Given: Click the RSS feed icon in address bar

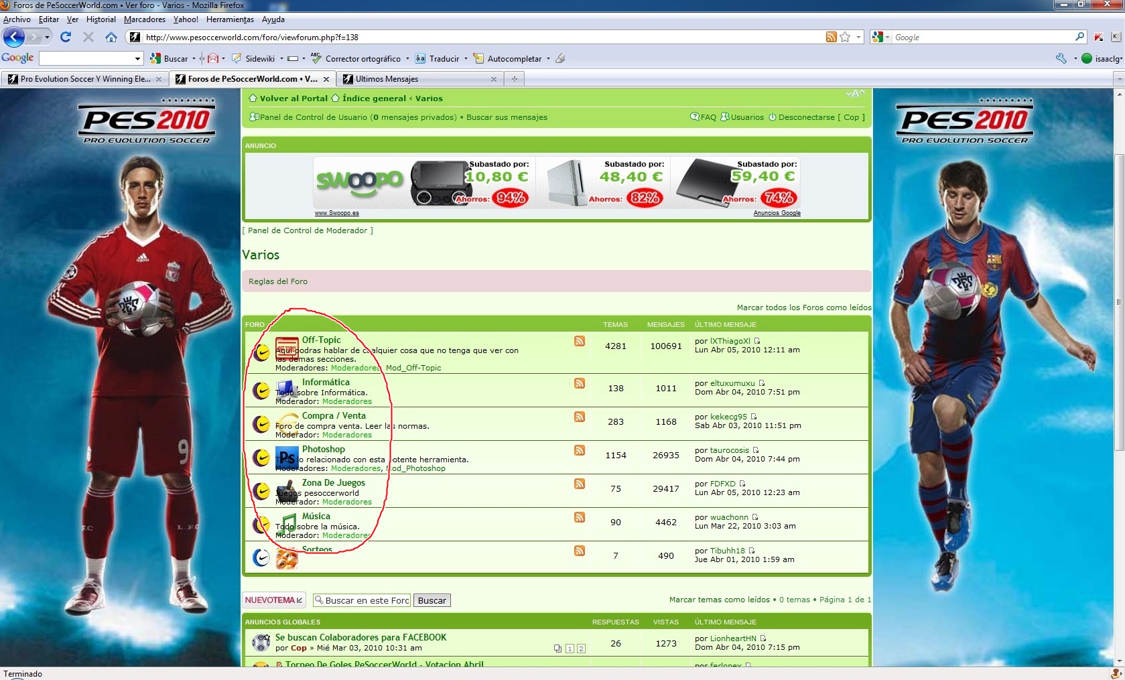Looking at the screenshot, I should coord(831,37).
